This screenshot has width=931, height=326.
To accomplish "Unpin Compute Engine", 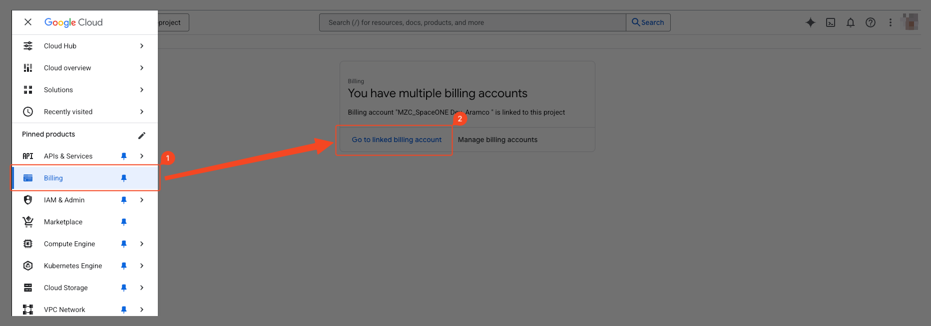I will click(x=124, y=244).
